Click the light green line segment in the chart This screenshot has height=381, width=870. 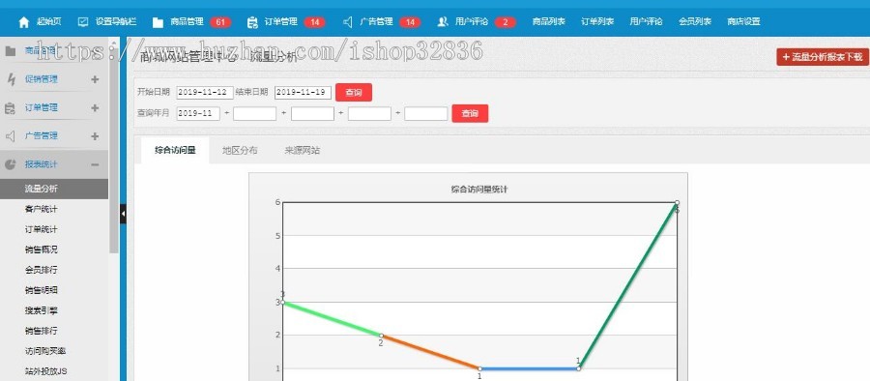332,319
